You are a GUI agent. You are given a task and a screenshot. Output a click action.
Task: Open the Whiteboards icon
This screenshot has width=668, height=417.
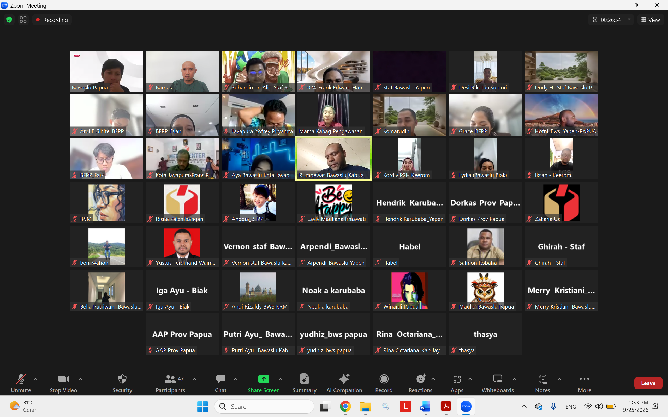tap(498, 379)
